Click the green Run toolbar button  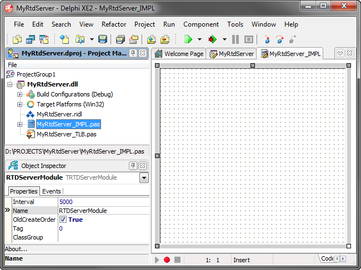[188, 39]
